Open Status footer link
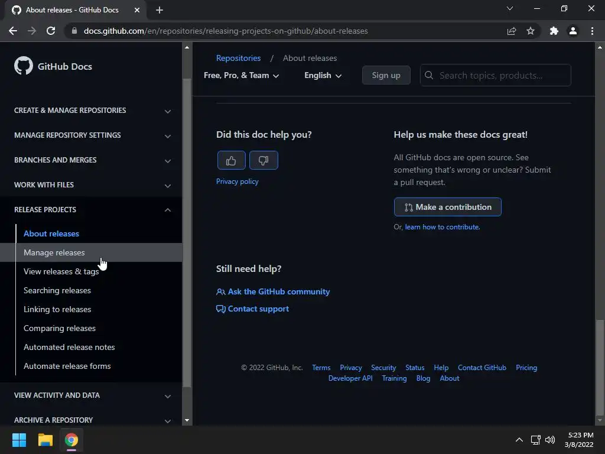The width and height of the screenshot is (605, 454). coord(415,368)
